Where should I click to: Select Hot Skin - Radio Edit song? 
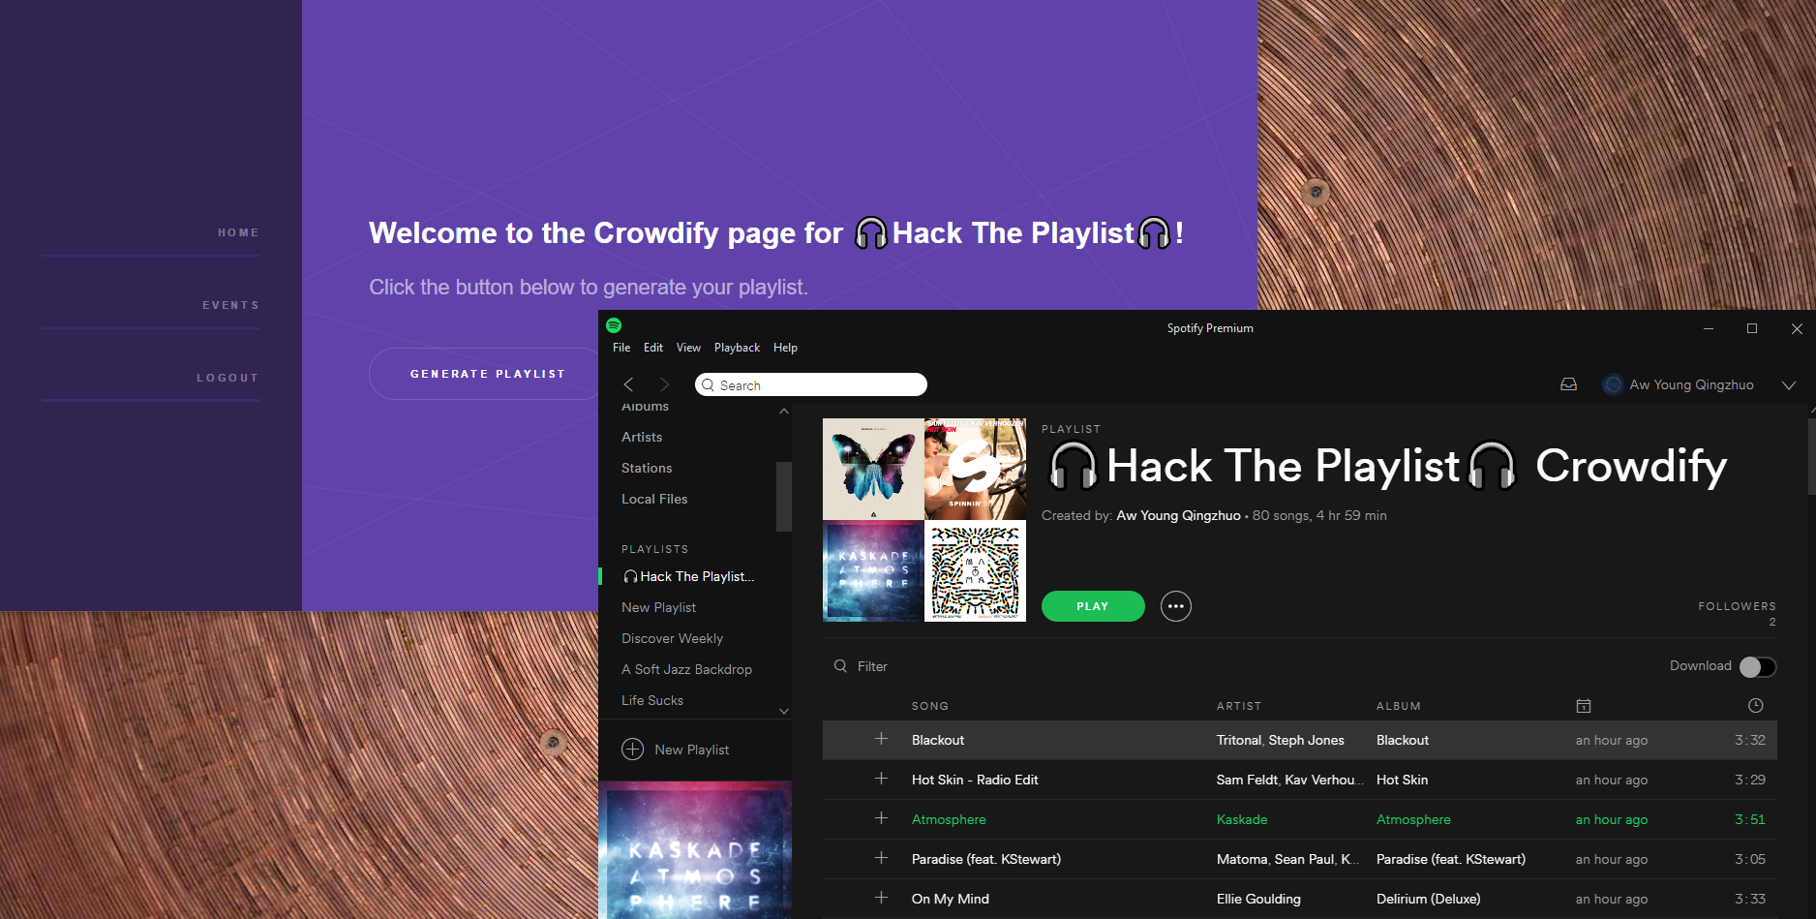975,780
